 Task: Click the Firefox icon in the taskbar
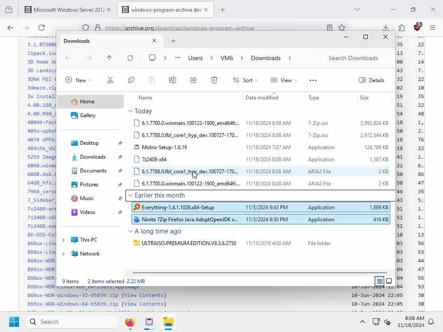[130, 322]
